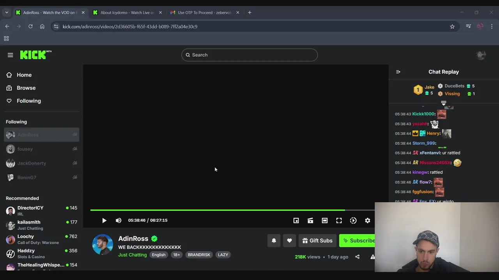The image size is (499, 280).
Task: Open followed channel RoninG7
Action: coord(41,177)
